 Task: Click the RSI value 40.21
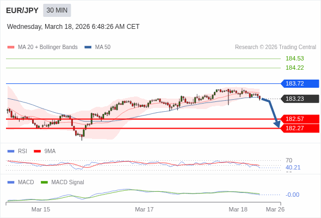tap(293, 167)
